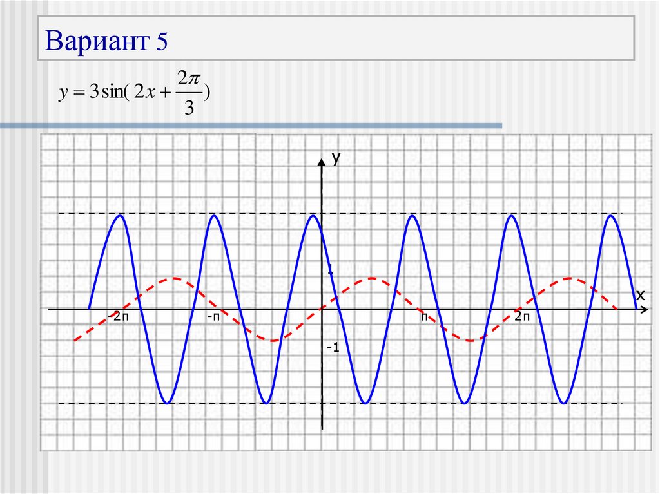
Task: Click the formula y = 3sin(2x + 2π/3)
Action: pyautogui.click(x=134, y=93)
